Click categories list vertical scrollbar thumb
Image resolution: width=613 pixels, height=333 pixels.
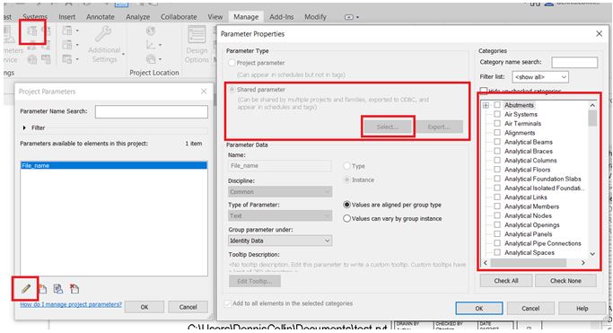pos(592,118)
